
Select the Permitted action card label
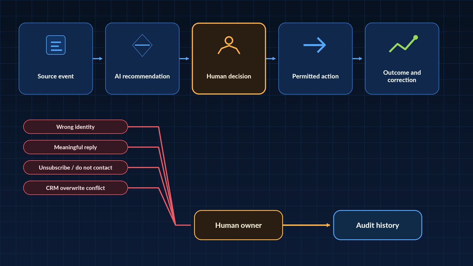tap(315, 76)
